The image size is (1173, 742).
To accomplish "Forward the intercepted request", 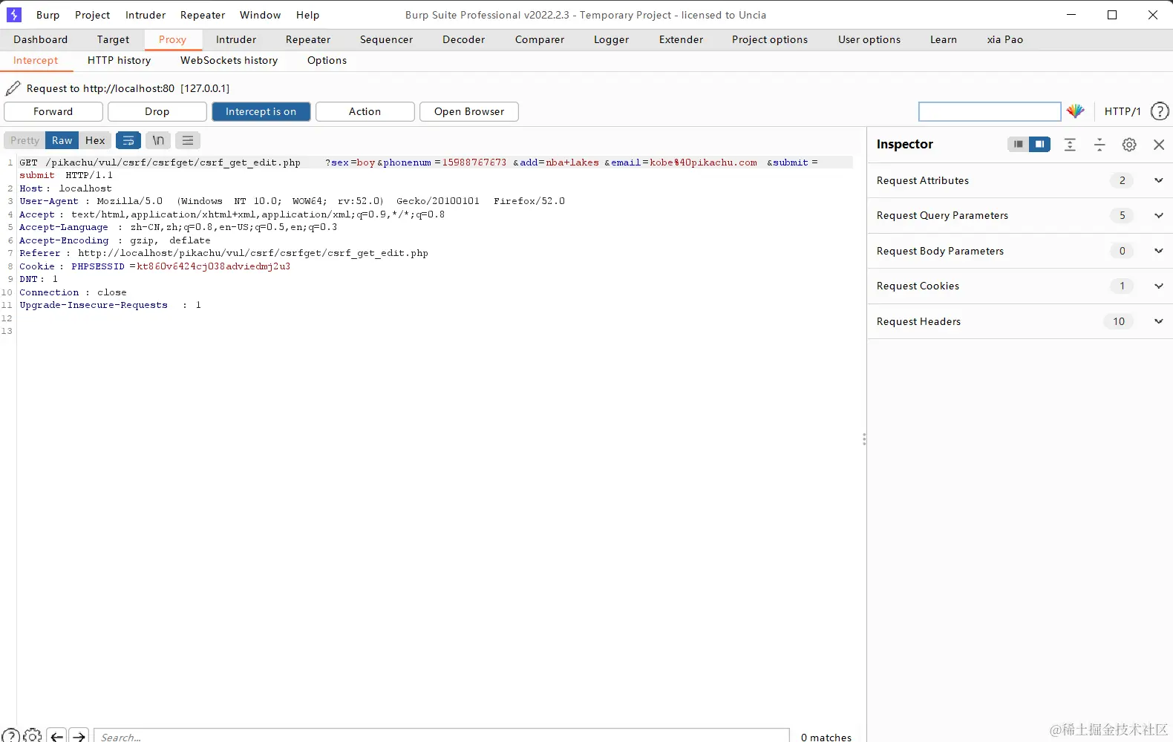I will click(x=53, y=111).
